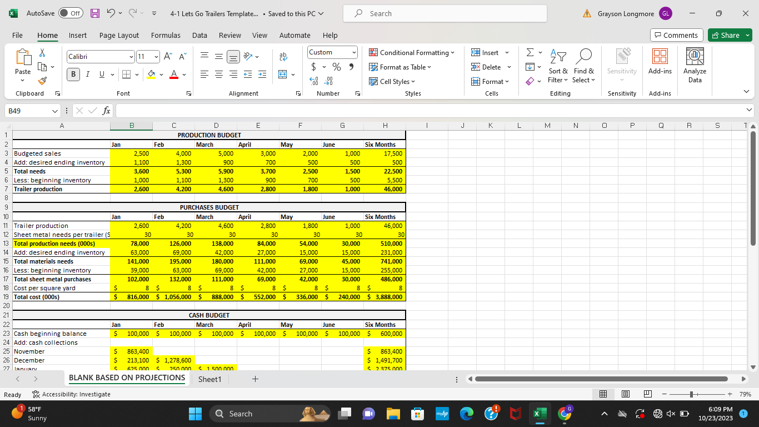Apply Accounting Number Format dollar sign

(x=314, y=67)
